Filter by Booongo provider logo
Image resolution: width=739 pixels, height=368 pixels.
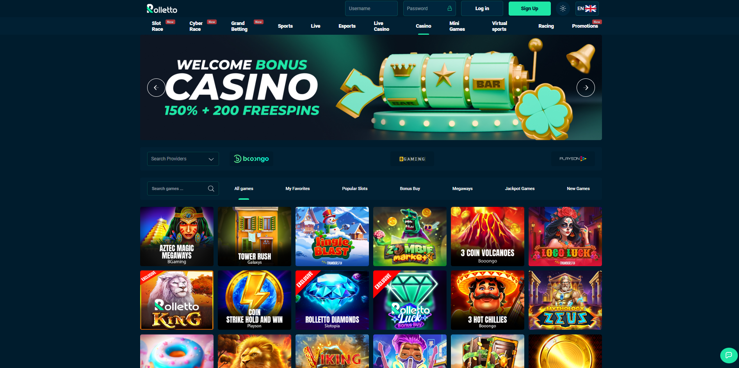(x=251, y=159)
